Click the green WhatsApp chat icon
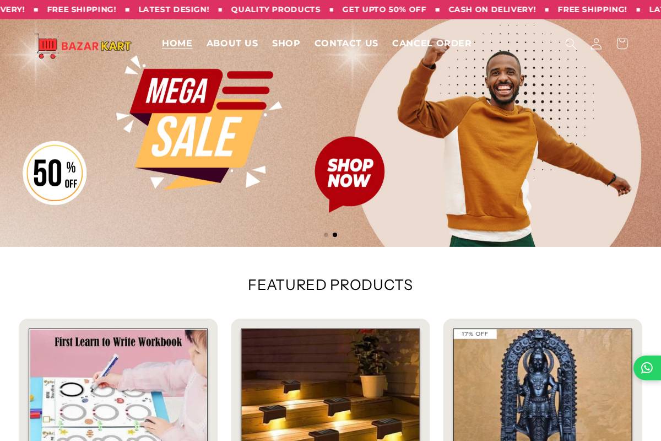661x441 pixels. coord(647,368)
